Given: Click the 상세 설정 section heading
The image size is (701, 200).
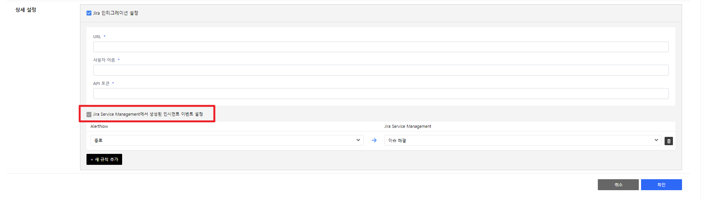Looking at the screenshot, I should [26, 10].
